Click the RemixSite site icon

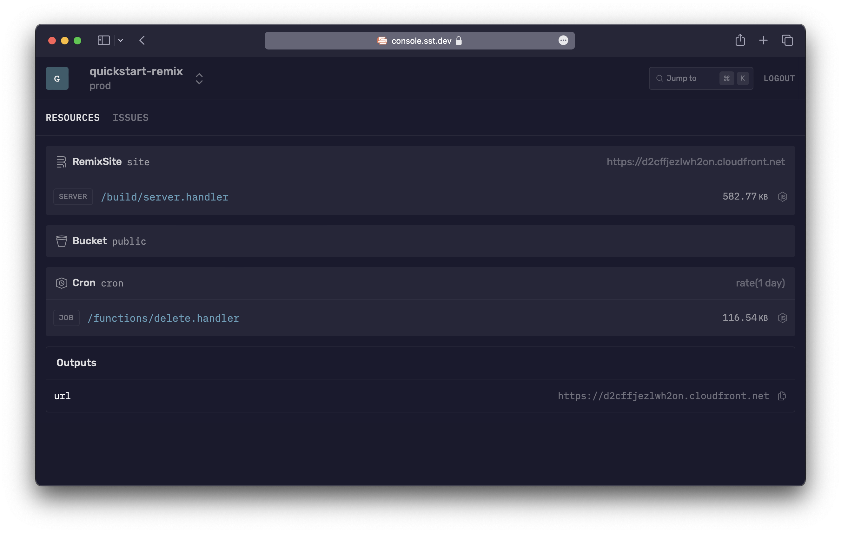(x=61, y=161)
